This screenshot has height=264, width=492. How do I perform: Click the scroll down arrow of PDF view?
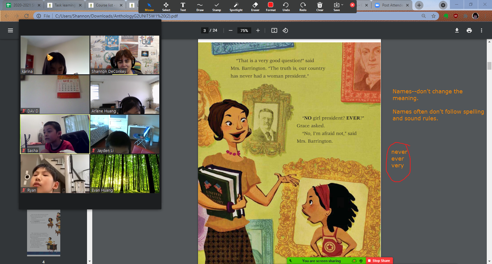pyautogui.click(x=489, y=261)
